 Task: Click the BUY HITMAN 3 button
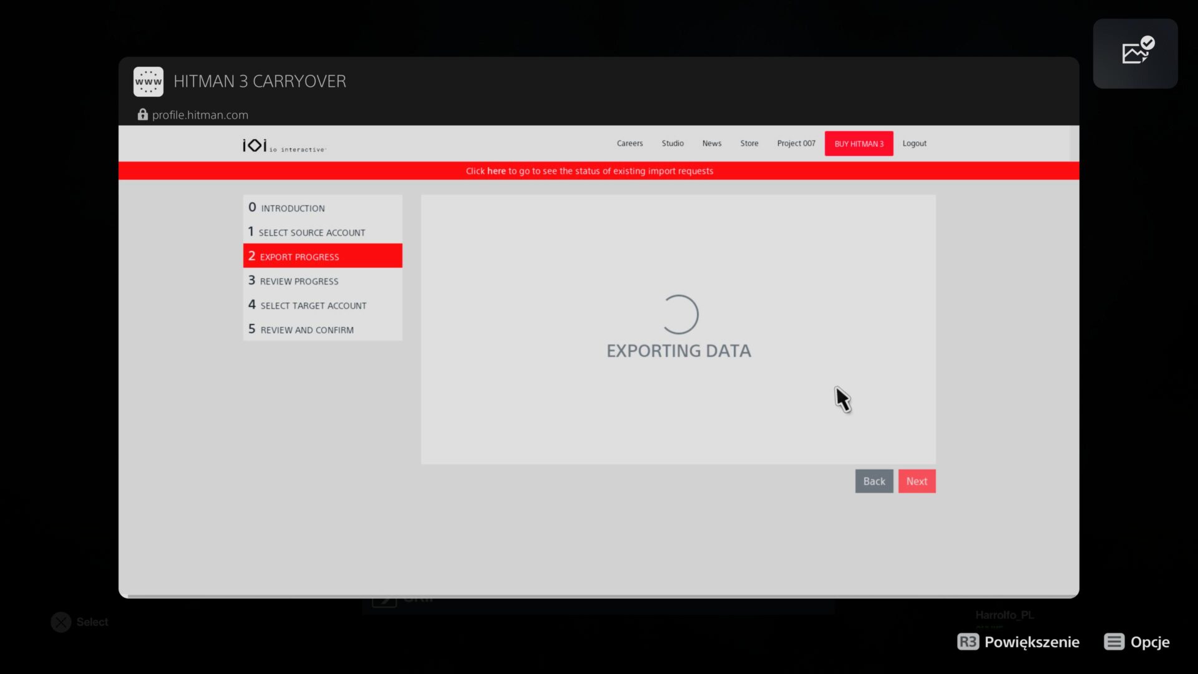[x=859, y=144]
